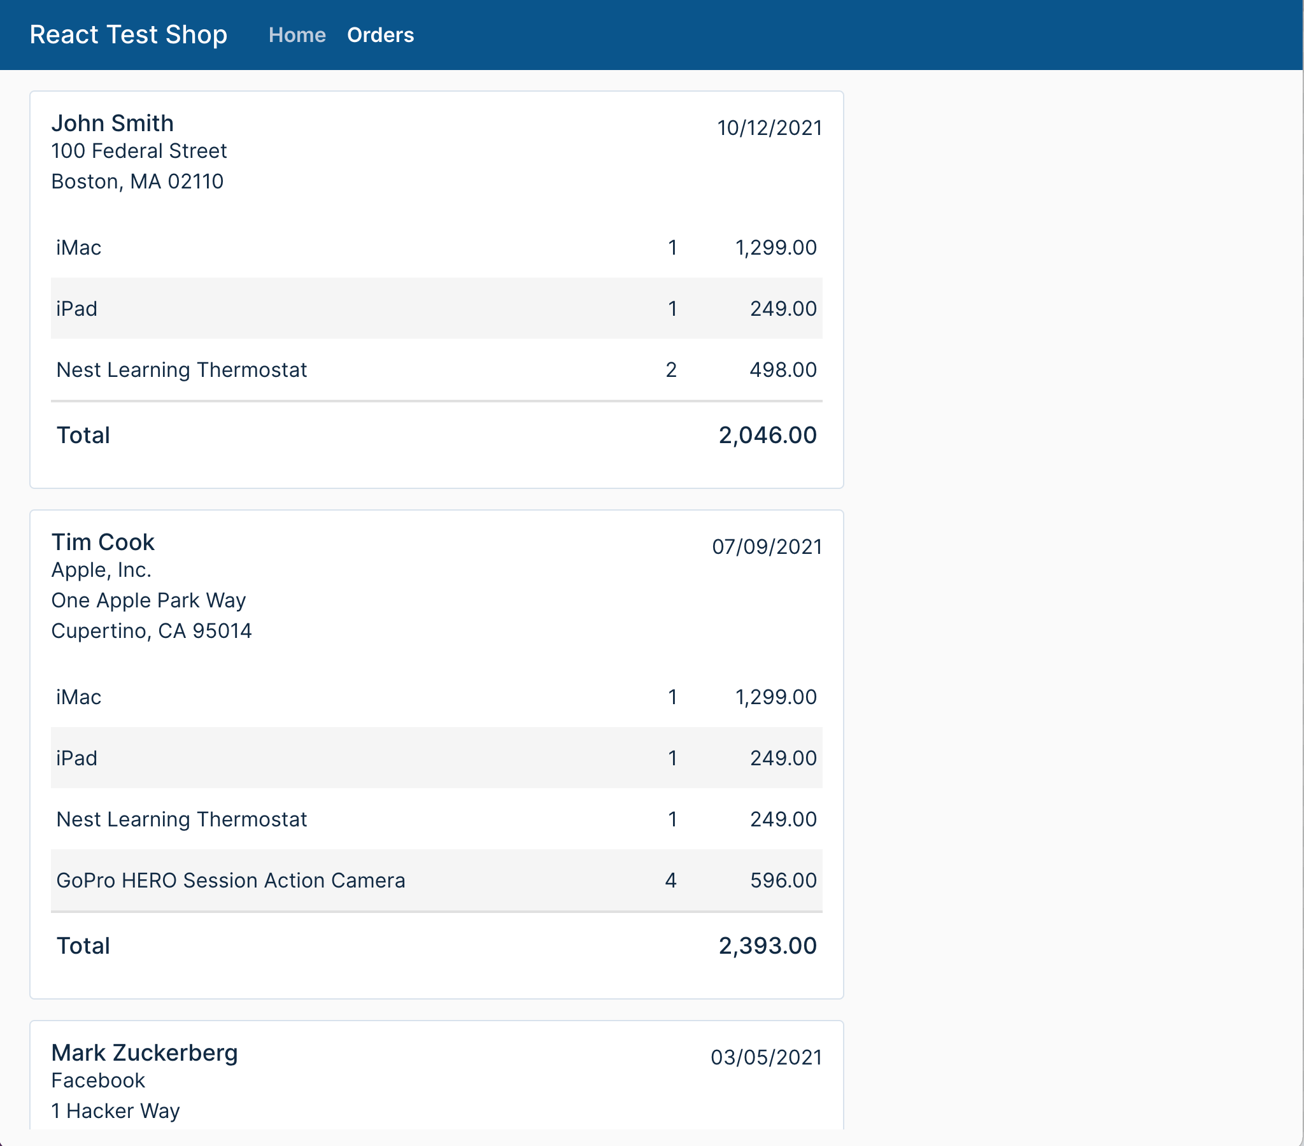Click the 07/09/2021 order date
This screenshot has width=1304, height=1146.
click(x=766, y=547)
